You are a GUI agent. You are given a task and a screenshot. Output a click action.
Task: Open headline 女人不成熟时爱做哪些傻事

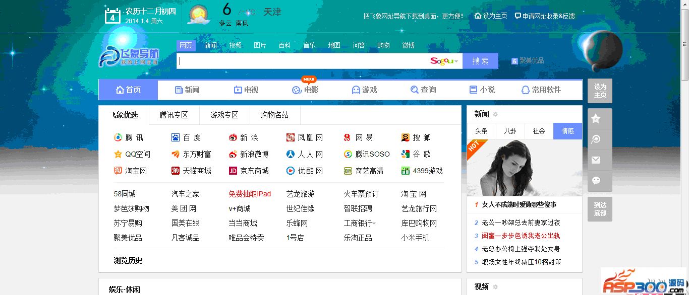coord(519,204)
